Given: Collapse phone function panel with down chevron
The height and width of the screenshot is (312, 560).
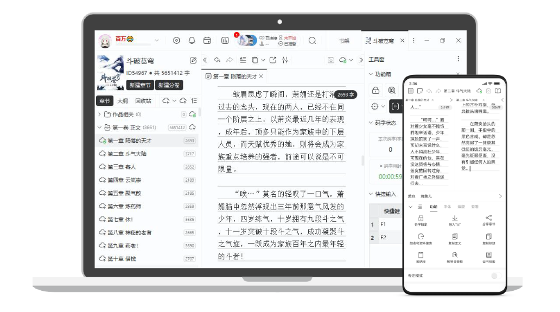Looking at the screenshot, I should click(410, 207).
